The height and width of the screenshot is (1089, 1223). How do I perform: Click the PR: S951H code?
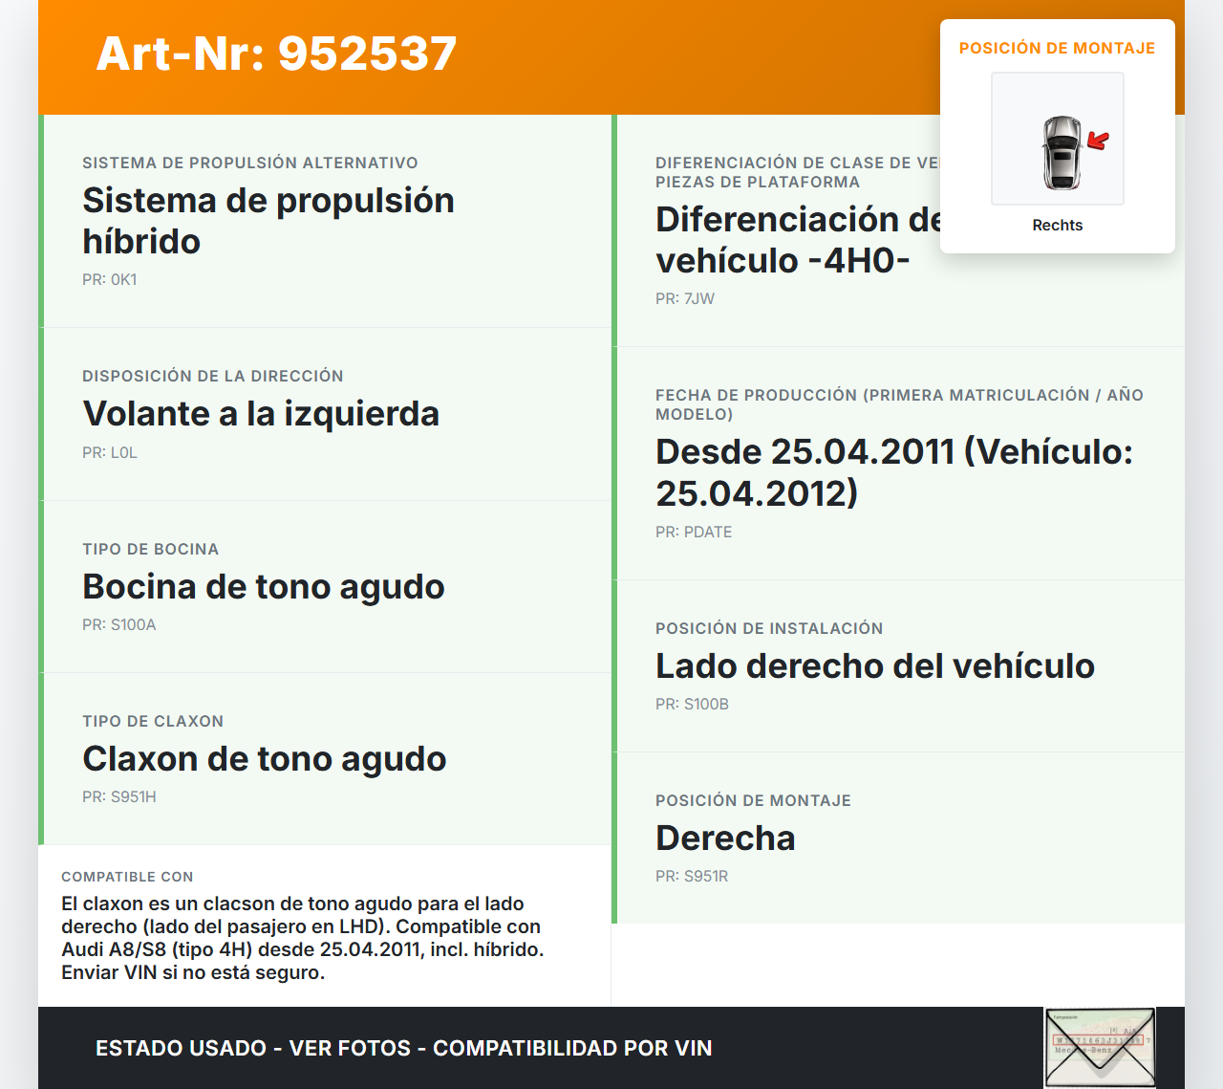pyautogui.click(x=119, y=796)
